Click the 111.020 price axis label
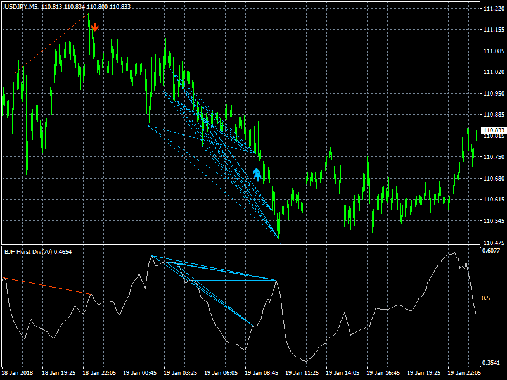The image size is (507, 380). pyautogui.click(x=494, y=72)
